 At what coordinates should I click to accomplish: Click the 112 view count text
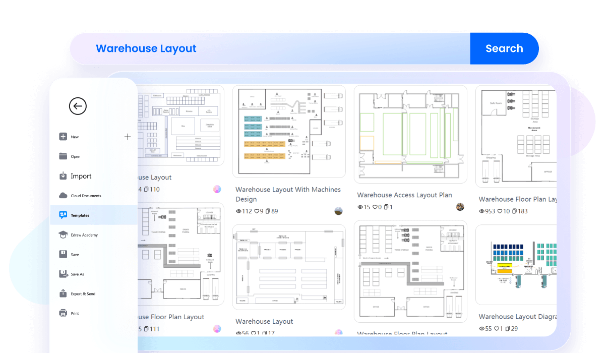[x=247, y=211]
